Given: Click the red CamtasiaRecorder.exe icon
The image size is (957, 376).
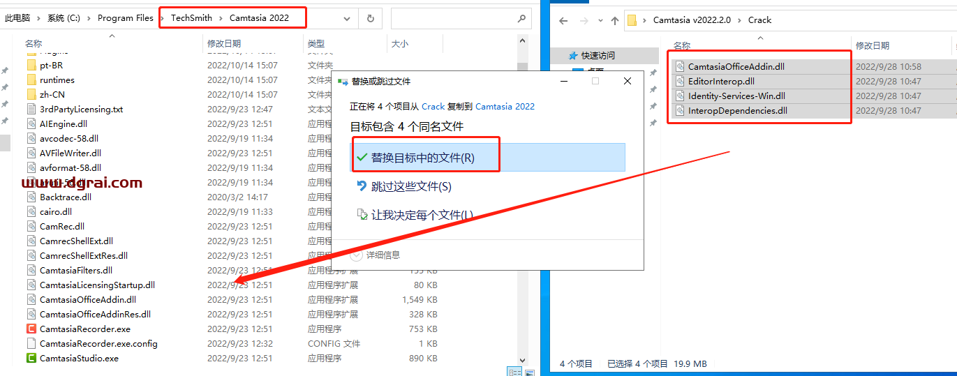Looking at the screenshot, I should click(31, 329).
